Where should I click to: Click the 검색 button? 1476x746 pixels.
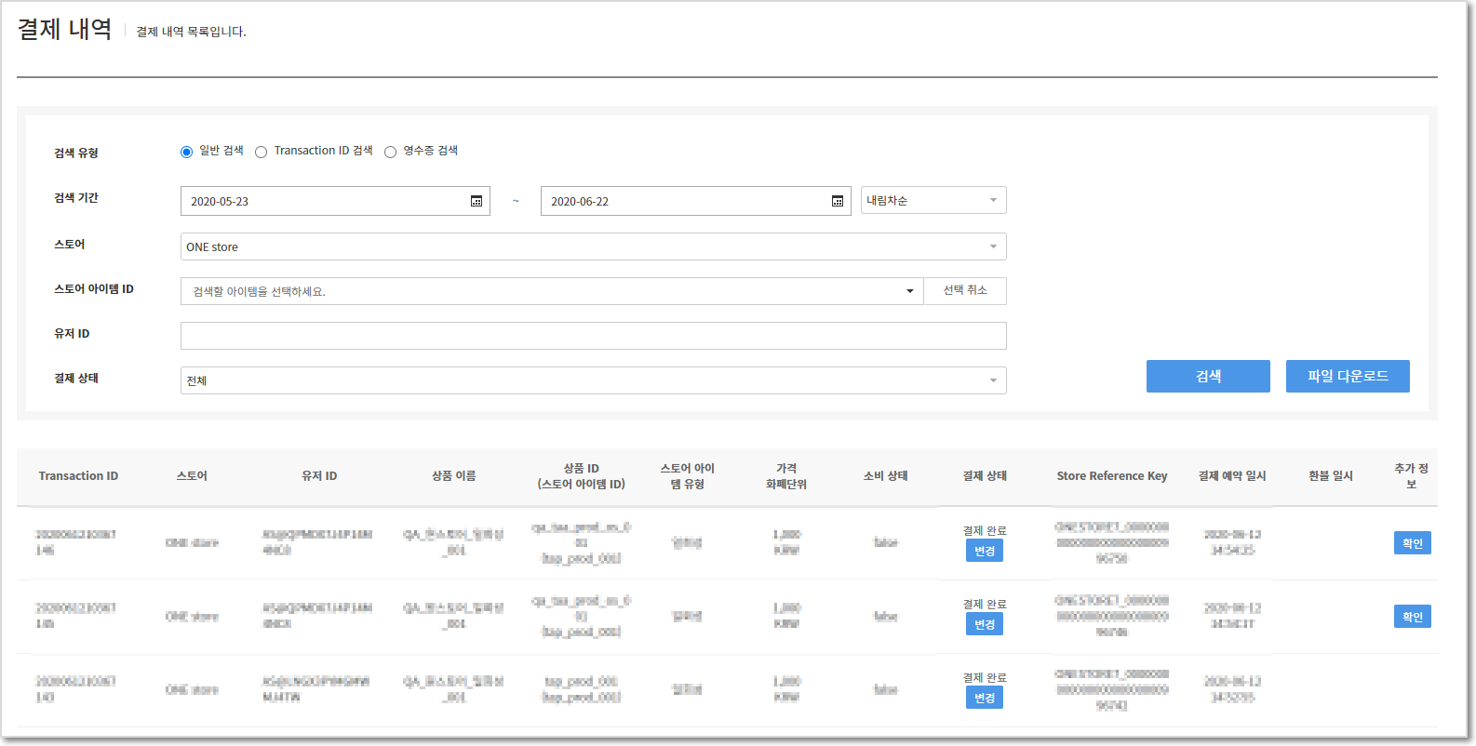pos(1208,376)
